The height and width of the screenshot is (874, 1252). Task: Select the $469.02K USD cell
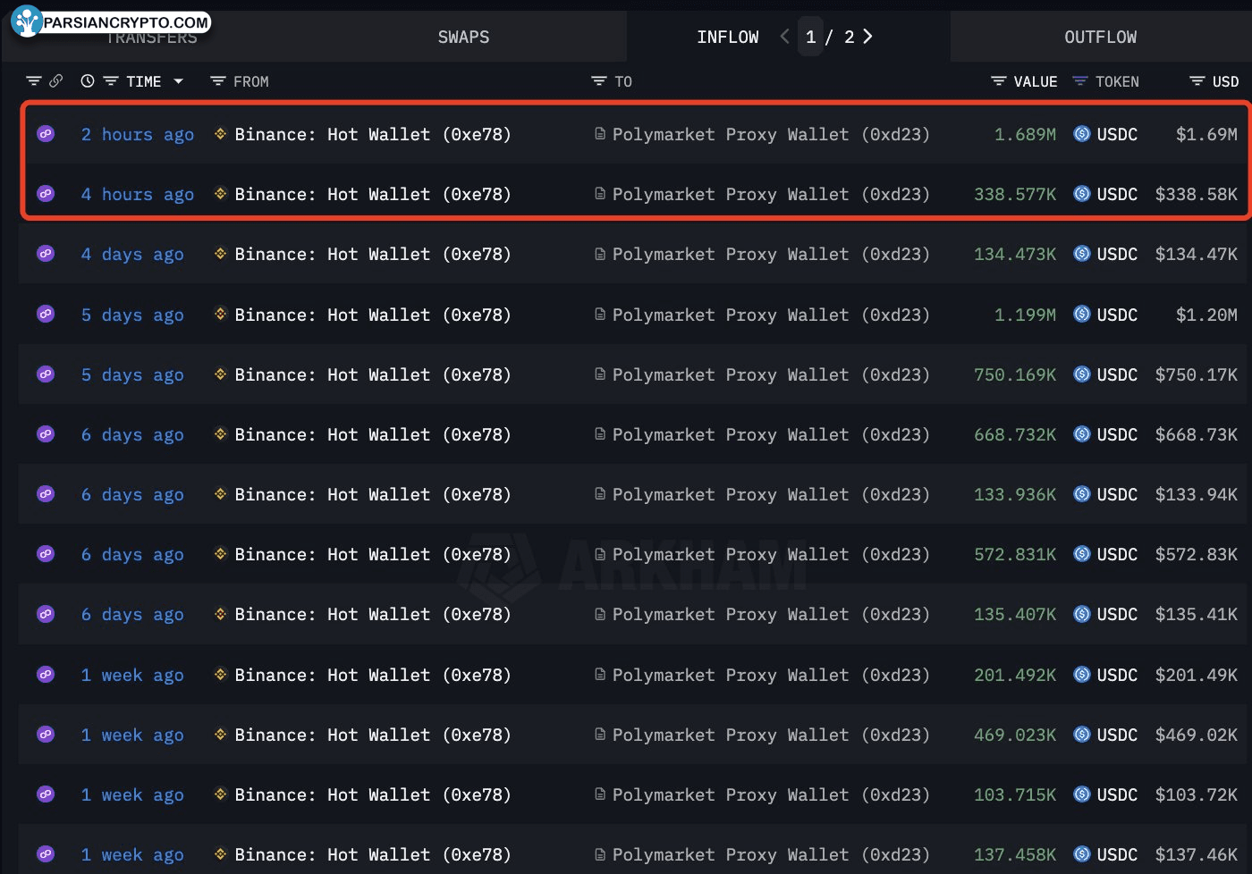coord(1197,735)
